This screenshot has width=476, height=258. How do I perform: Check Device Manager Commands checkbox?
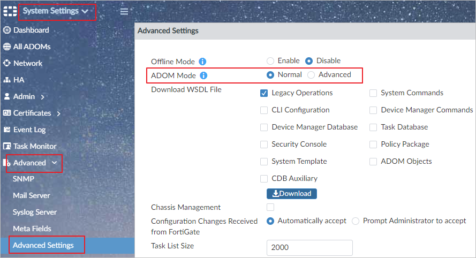pyautogui.click(x=373, y=110)
